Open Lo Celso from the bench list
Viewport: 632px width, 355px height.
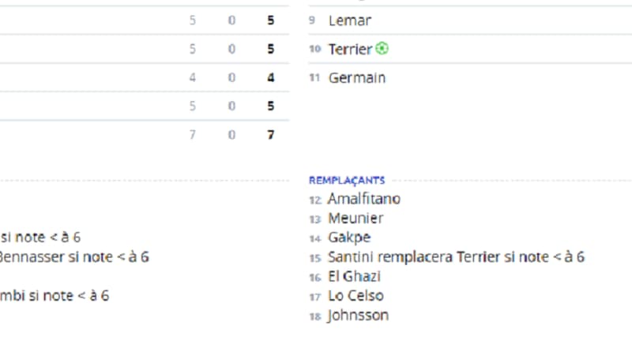(355, 296)
